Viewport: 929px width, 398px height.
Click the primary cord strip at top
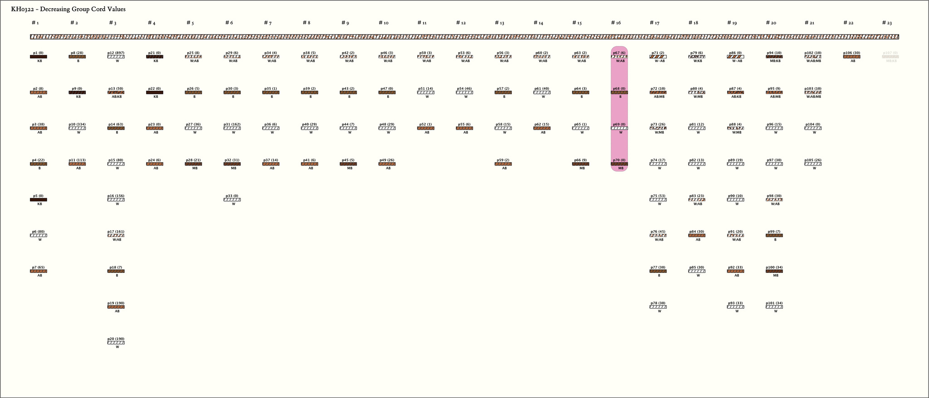pyautogui.click(x=464, y=37)
